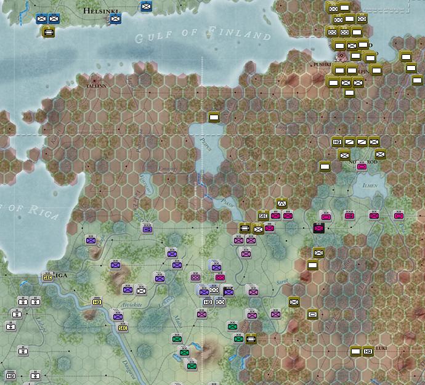Select the purple infantry division near Gulf of Riga

91,240
